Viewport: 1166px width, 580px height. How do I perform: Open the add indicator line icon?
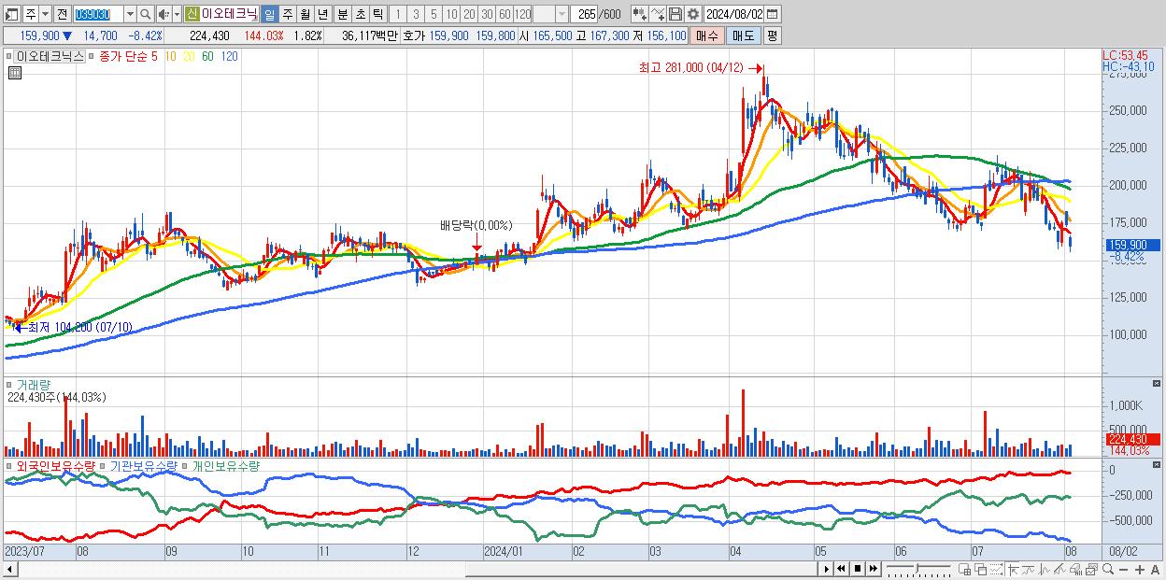tap(658, 14)
